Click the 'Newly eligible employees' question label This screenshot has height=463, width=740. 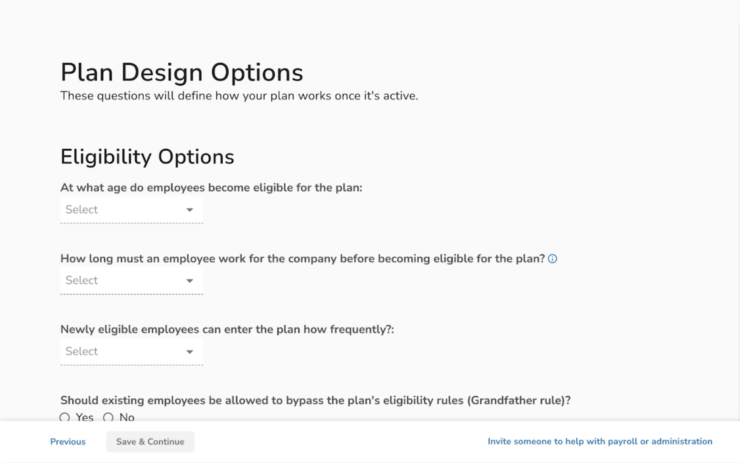(227, 329)
